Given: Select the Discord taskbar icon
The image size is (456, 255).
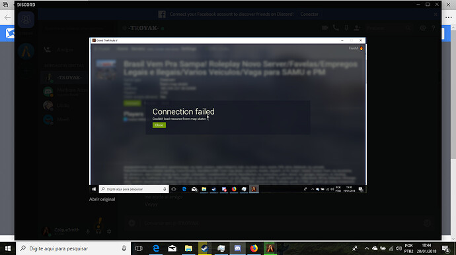Looking at the screenshot, I should [238, 248].
